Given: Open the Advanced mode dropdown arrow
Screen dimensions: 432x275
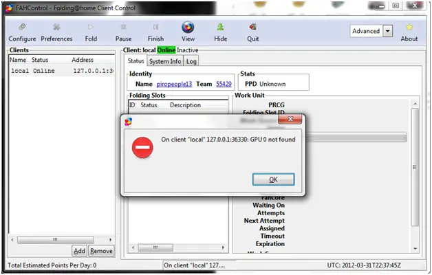Looking at the screenshot, I should pyautogui.click(x=387, y=31).
